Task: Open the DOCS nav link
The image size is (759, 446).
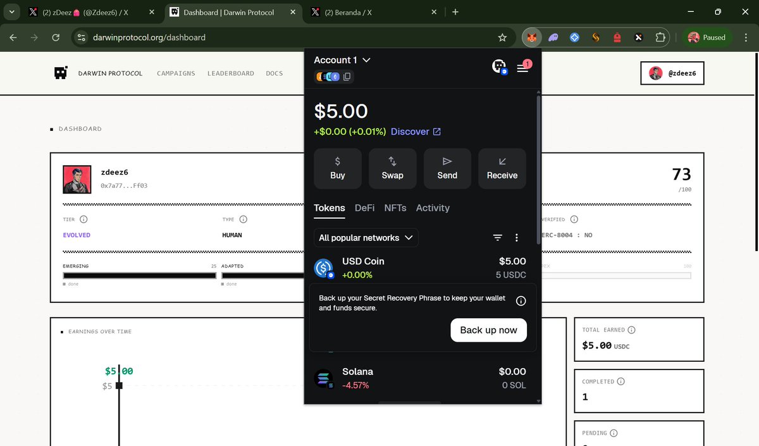Action: [x=275, y=73]
